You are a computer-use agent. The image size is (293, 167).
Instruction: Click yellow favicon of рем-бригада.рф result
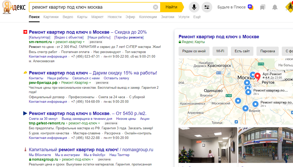click(25, 73)
